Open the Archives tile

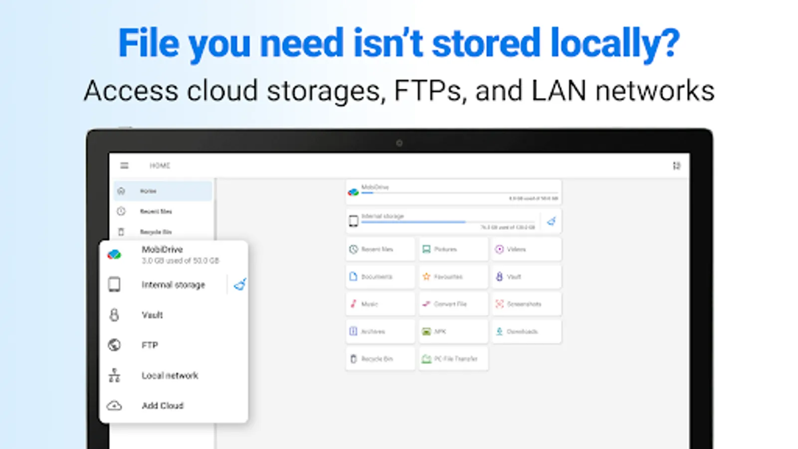point(380,331)
